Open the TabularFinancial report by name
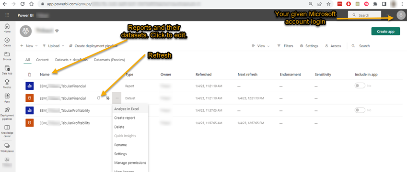 (62, 86)
